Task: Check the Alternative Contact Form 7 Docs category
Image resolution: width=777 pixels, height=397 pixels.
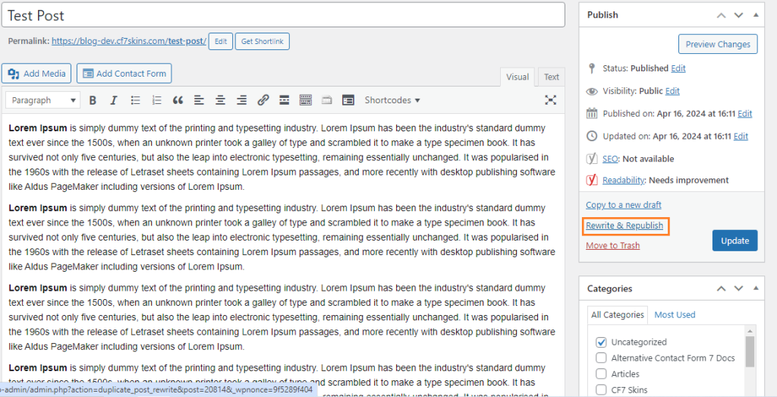Action: pos(601,358)
